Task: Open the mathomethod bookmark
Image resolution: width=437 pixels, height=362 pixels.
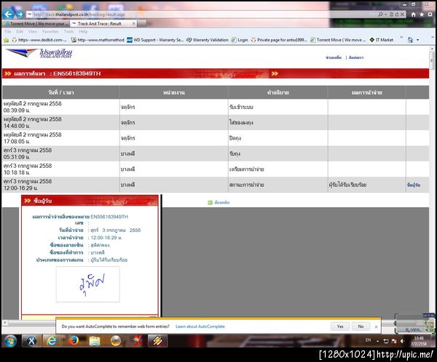Action: click(x=98, y=40)
